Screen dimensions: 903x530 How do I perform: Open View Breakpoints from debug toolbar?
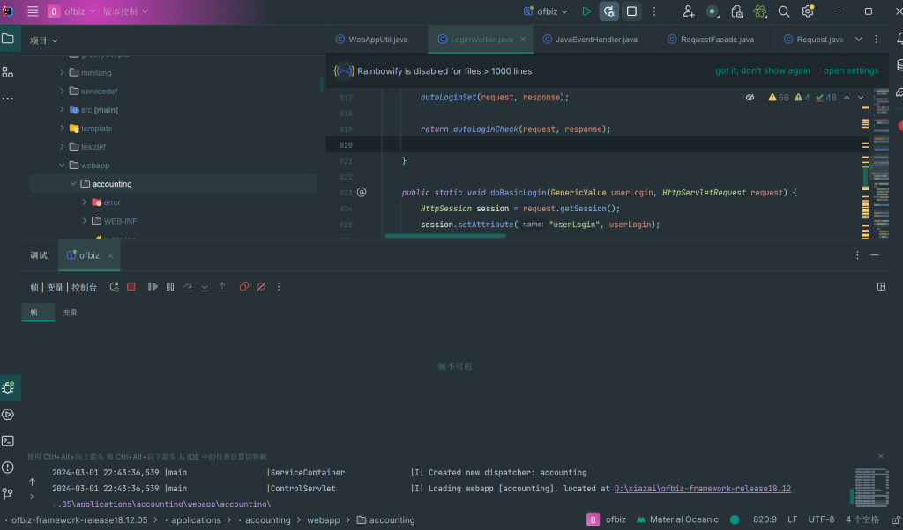244,287
